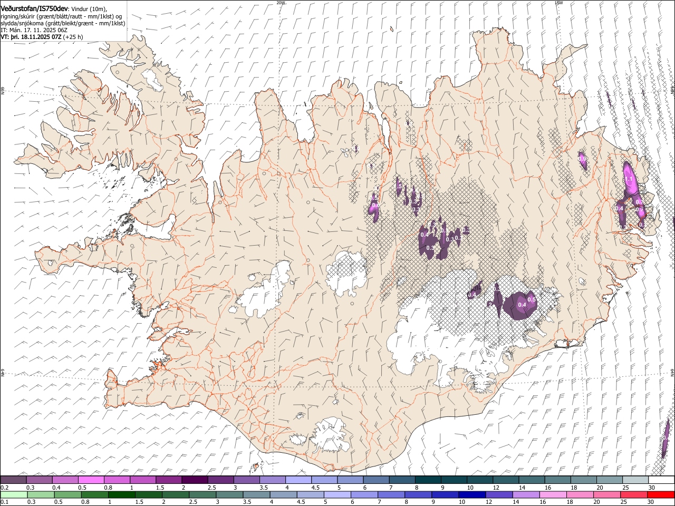
Task: Click the '20W' longitude label at the top edge
Action: (x=281, y=3)
